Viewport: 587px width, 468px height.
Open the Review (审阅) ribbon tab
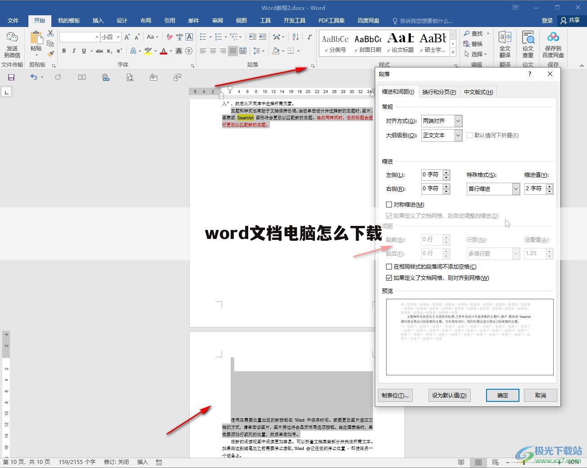[218, 20]
